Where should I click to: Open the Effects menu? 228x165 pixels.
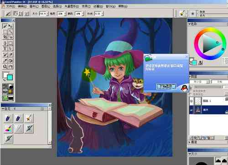(x=86, y=6)
